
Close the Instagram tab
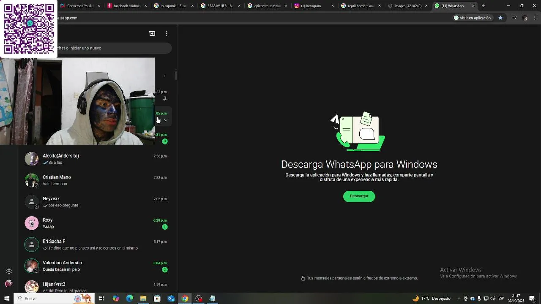[x=333, y=6]
